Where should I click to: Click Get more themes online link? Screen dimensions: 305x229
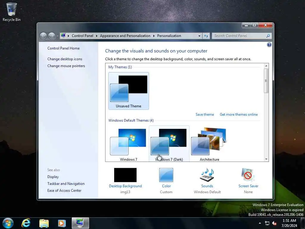click(239, 114)
